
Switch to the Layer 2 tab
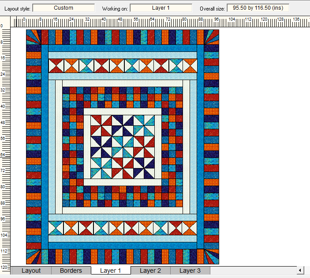(x=150, y=271)
